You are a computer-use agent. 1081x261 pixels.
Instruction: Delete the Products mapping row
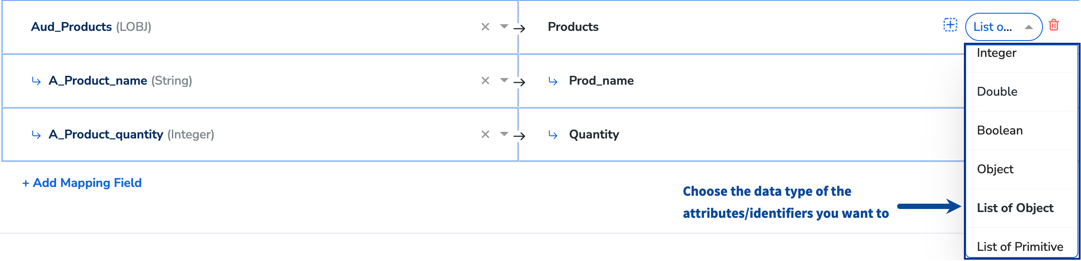[x=1054, y=25]
